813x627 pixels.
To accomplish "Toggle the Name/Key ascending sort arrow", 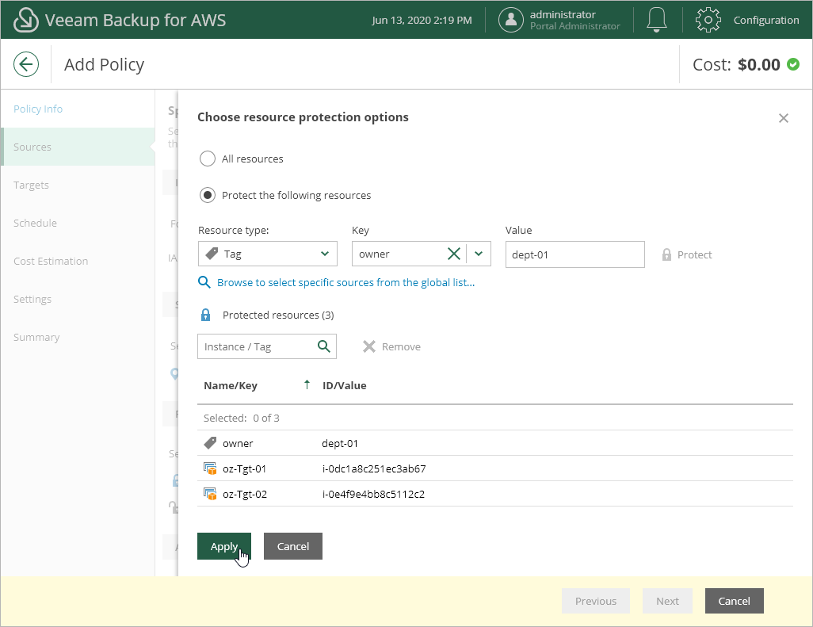I will pos(307,384).
